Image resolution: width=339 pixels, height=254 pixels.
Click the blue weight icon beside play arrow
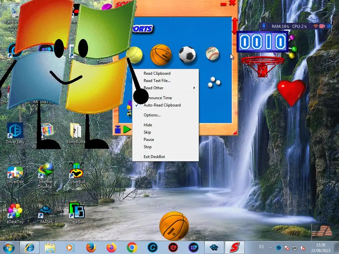118,129
